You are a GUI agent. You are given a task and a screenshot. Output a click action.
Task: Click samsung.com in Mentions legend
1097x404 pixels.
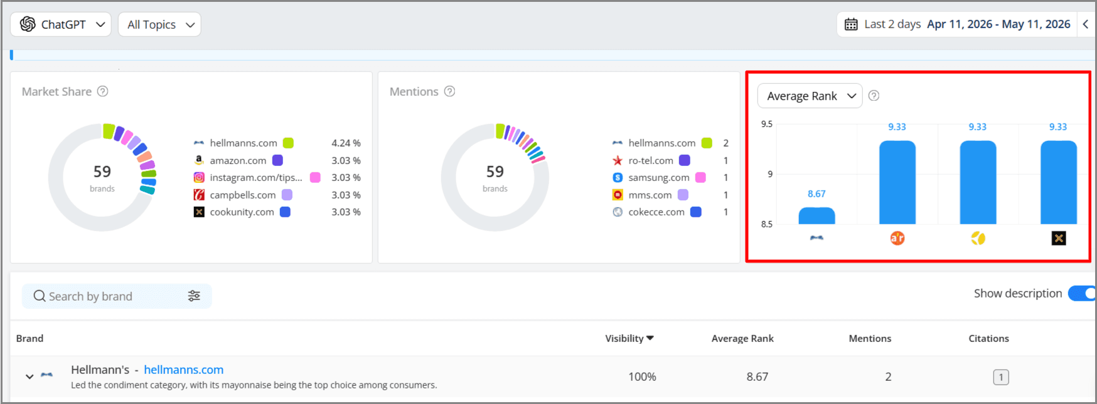[659, 178]
